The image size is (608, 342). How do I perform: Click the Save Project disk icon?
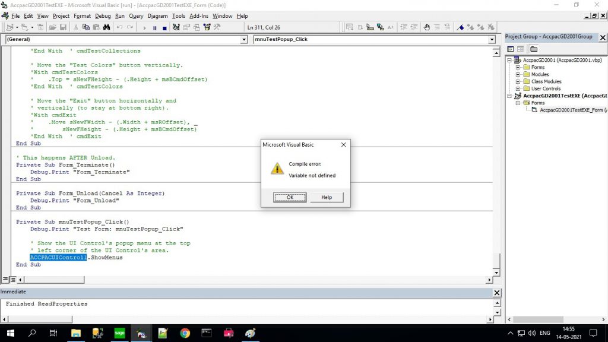pyautogui.click(x=63, y=27)
